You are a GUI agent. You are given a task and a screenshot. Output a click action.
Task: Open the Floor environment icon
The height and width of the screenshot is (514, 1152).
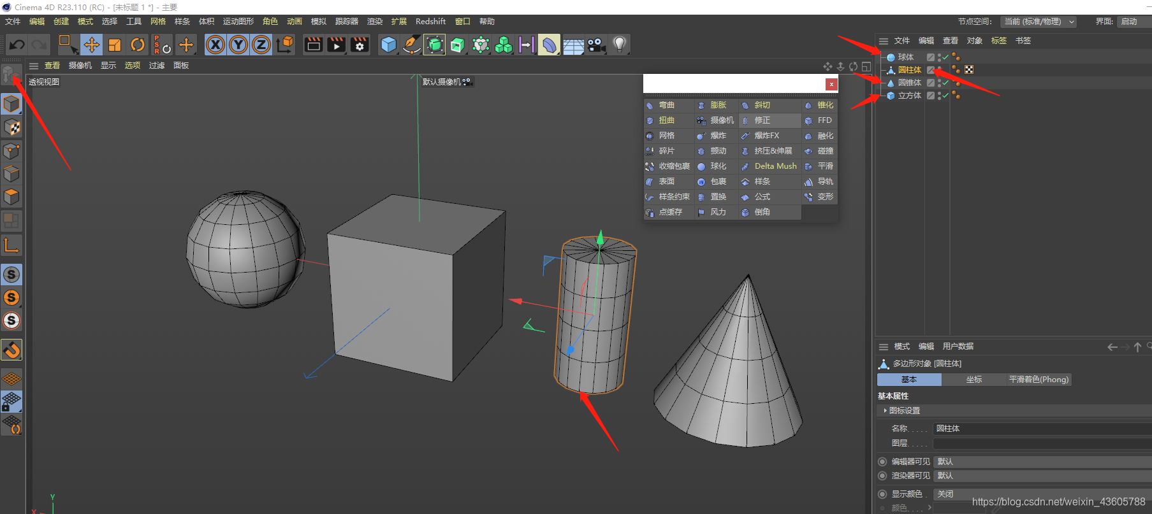573,45
